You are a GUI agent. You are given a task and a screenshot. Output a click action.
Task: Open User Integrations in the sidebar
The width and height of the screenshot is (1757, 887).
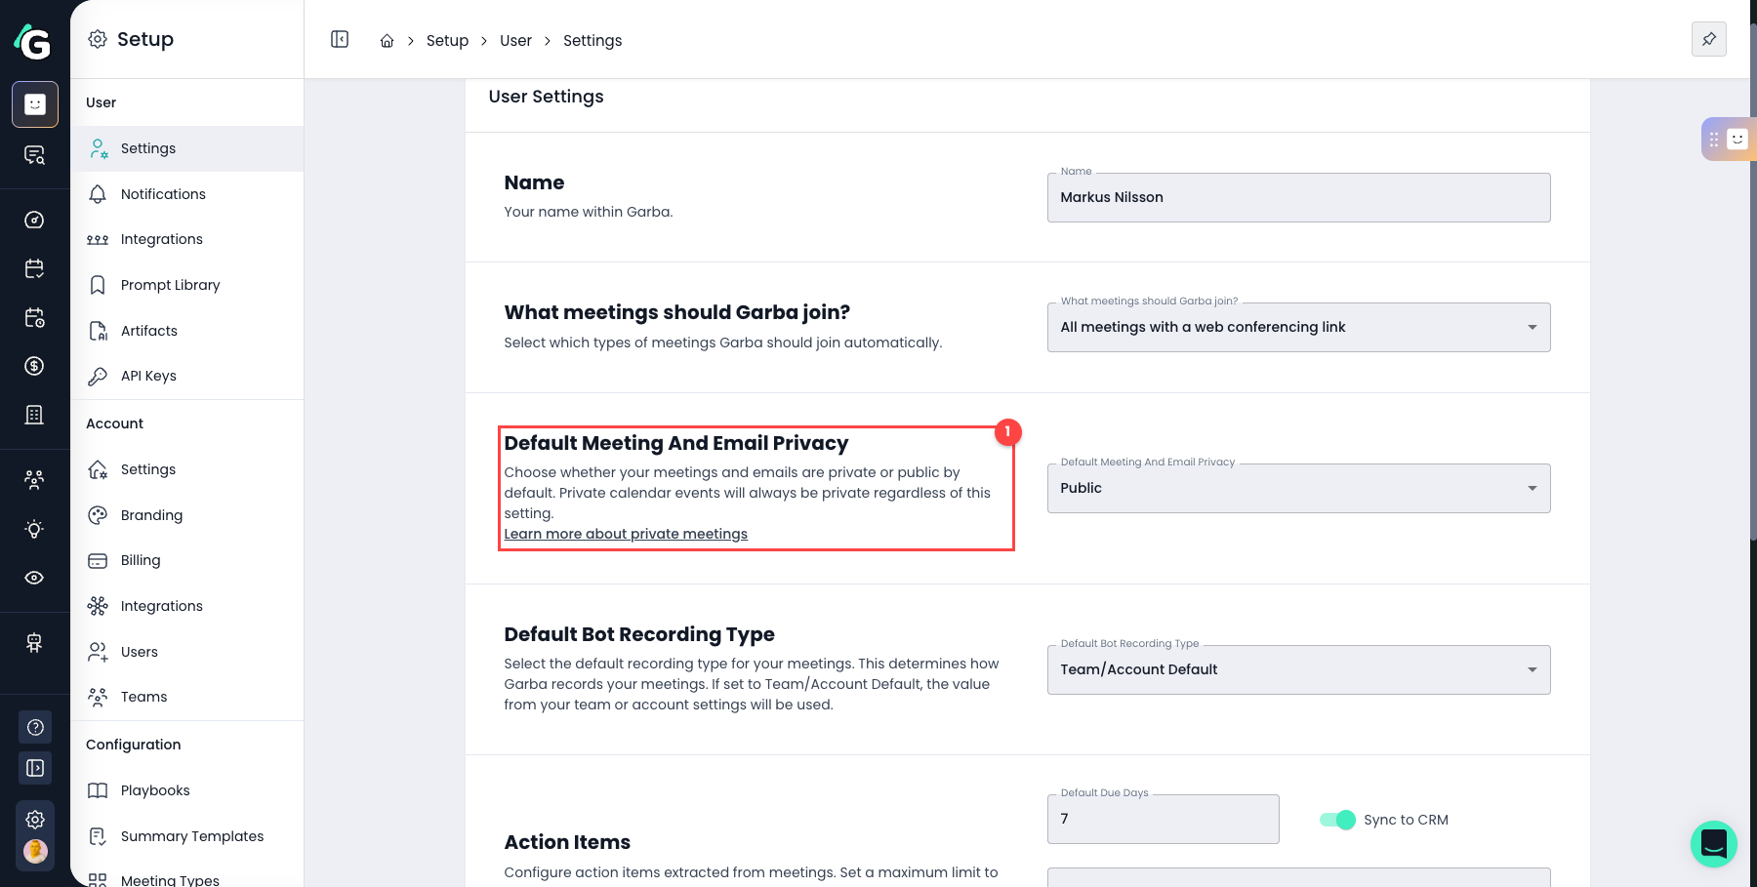pyautogui.click(x=187, y=239)
